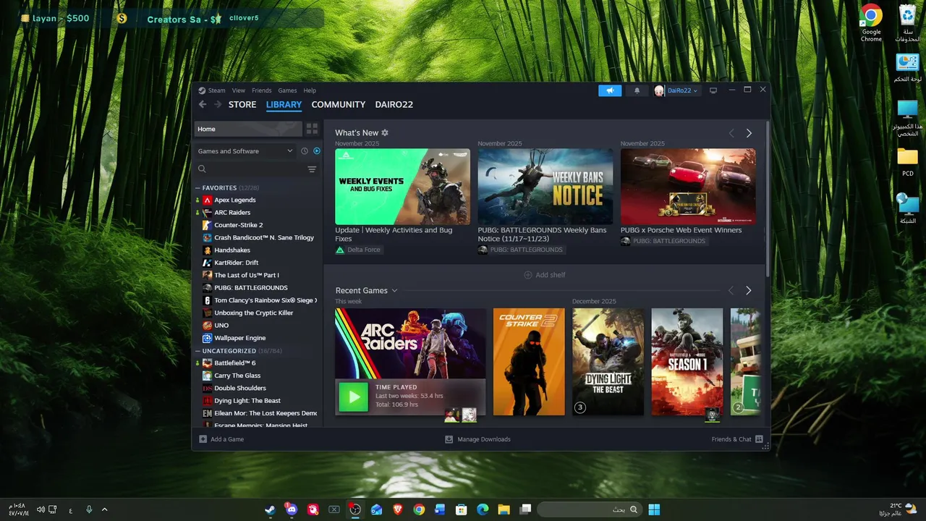
Task: Open the Weekly Bans Notice news card
Action: (x=545, y=187)
